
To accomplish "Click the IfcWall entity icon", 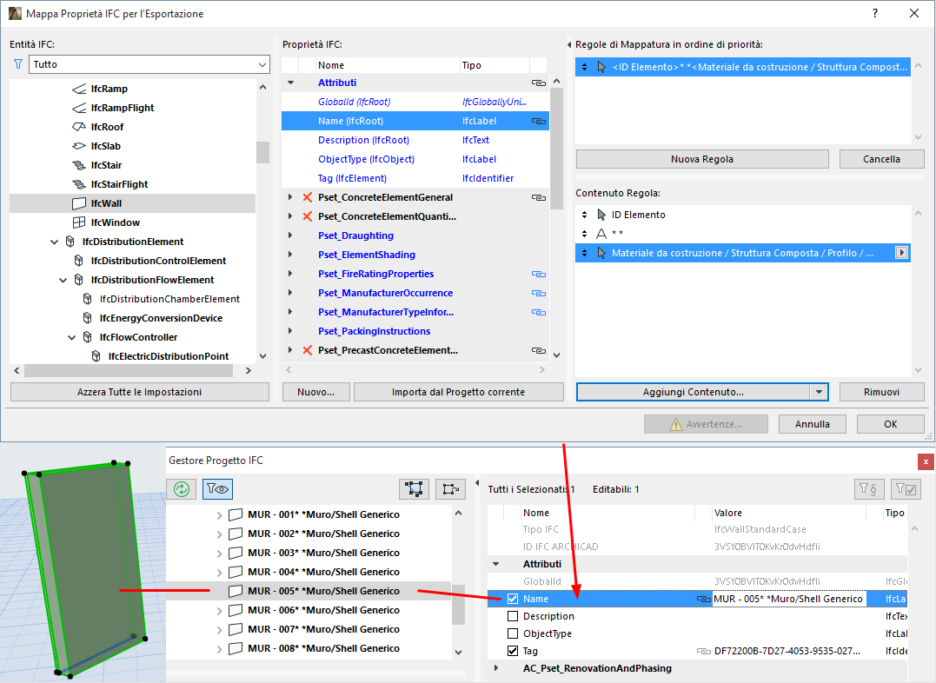I will click(x=79, y=203).
